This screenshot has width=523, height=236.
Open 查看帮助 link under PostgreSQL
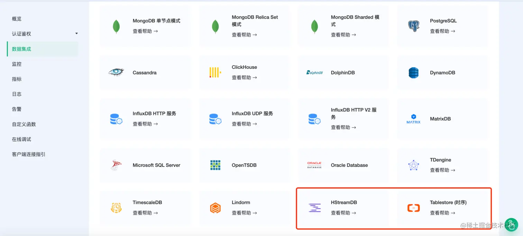click(442, 31)
